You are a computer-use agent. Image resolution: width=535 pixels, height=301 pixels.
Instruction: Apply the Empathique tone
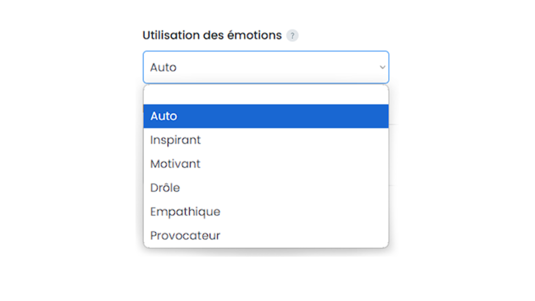coord(266,212)
